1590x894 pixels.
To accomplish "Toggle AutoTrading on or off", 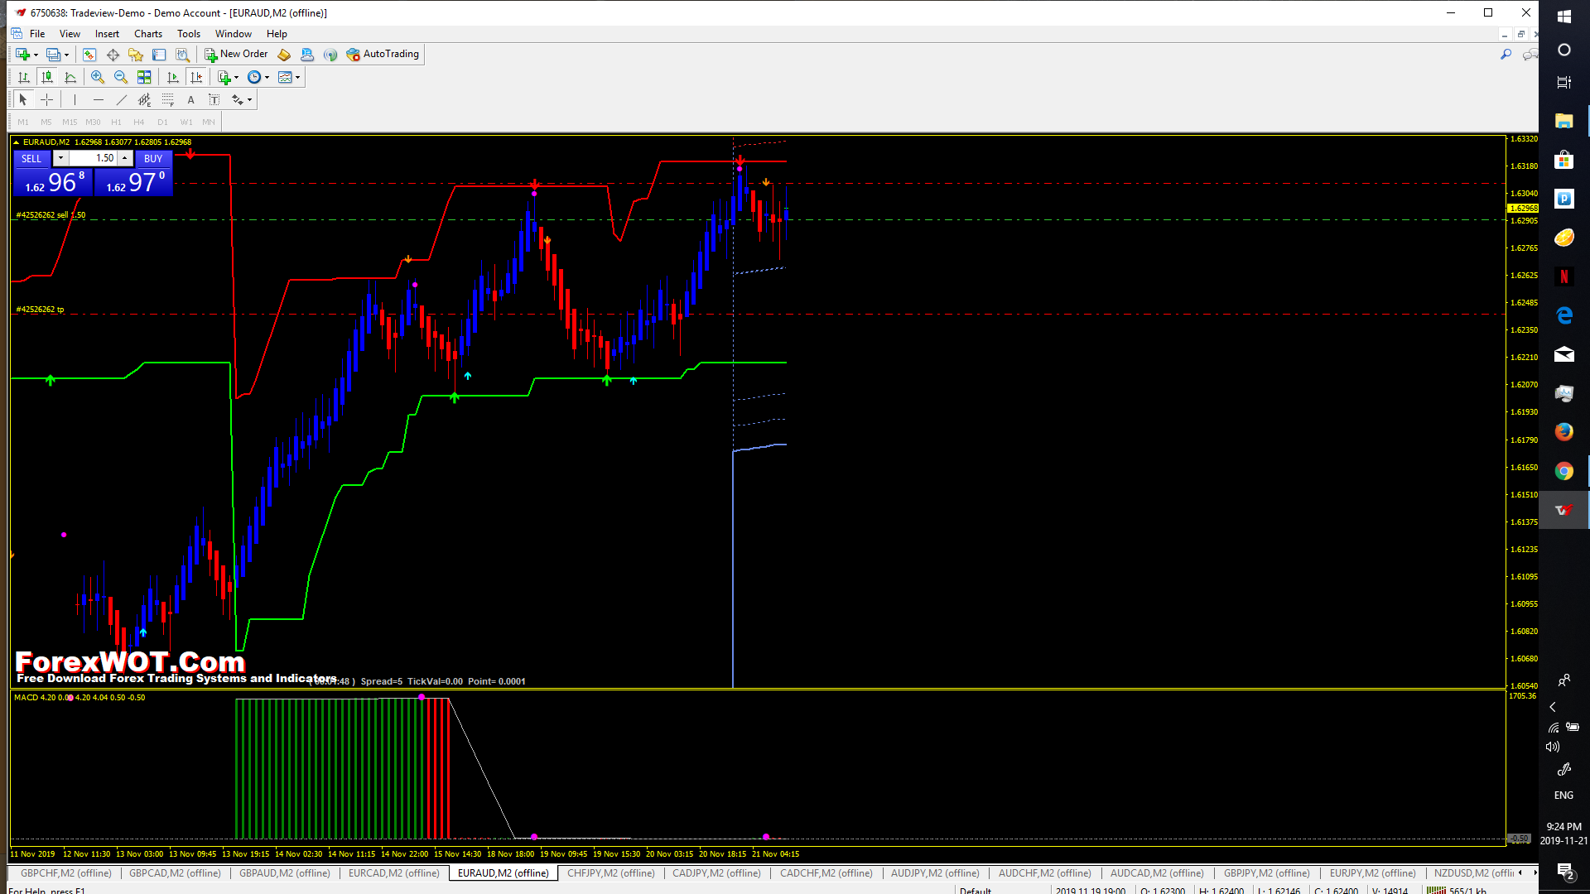I will pos(383,54).
